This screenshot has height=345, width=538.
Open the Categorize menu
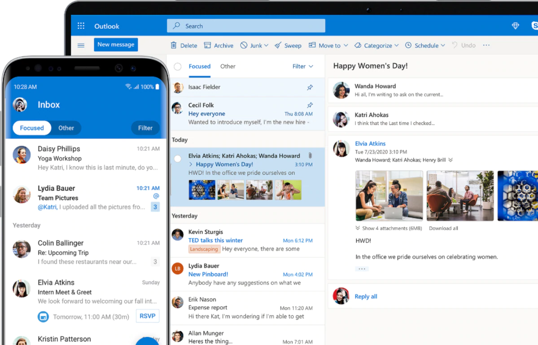376,45
